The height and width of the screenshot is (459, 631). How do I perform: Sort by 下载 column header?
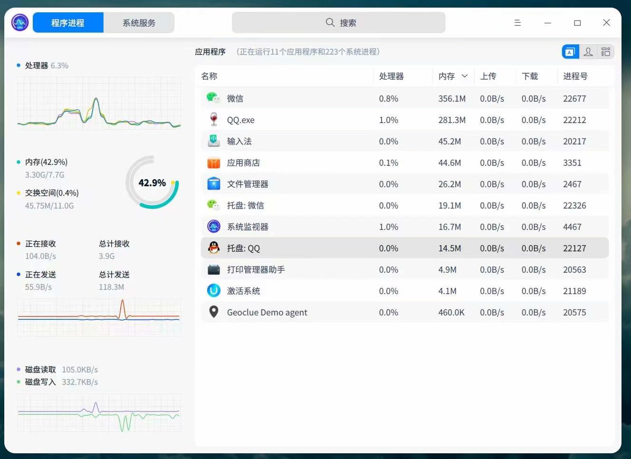pos(530,76)
